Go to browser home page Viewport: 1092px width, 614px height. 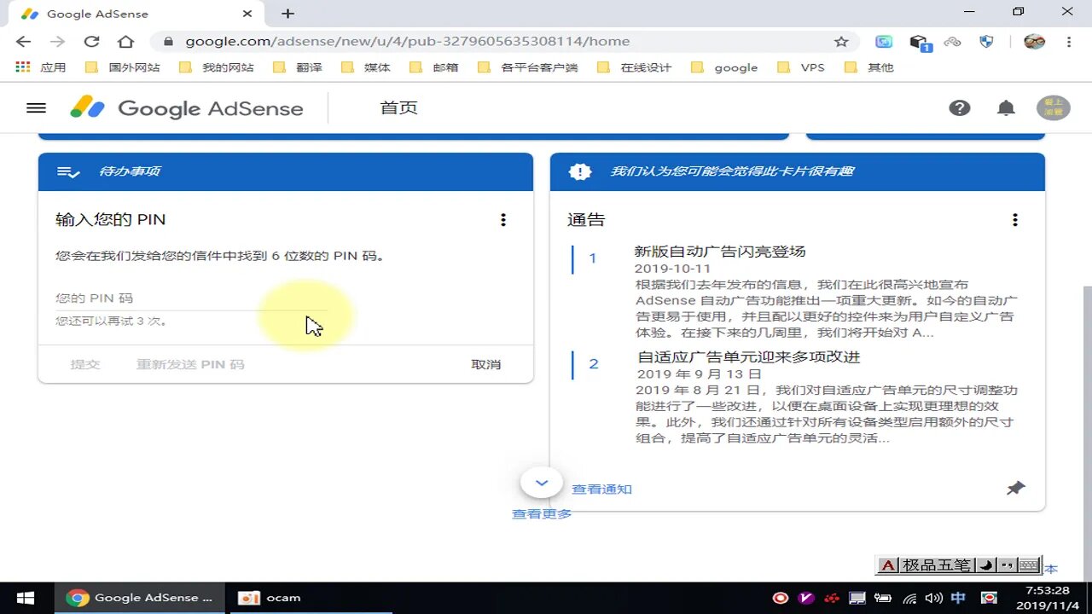[x=125, y=41]
